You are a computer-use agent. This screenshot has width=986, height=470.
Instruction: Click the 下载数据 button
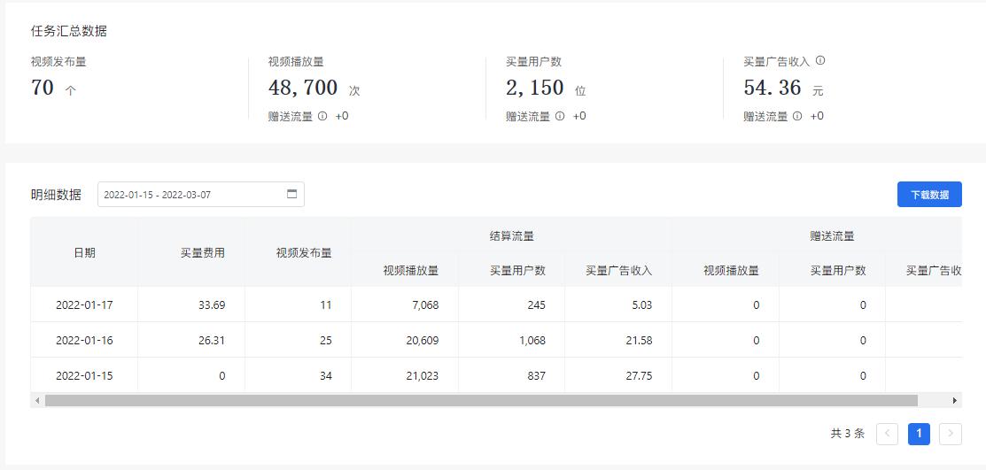pyautogui.click(x=929, y=195)
